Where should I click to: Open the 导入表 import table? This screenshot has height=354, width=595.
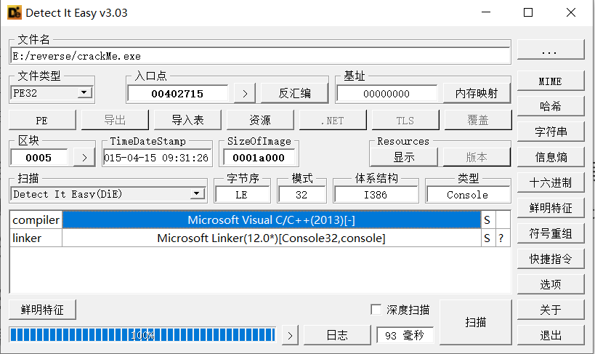click(x=187, y=121)
